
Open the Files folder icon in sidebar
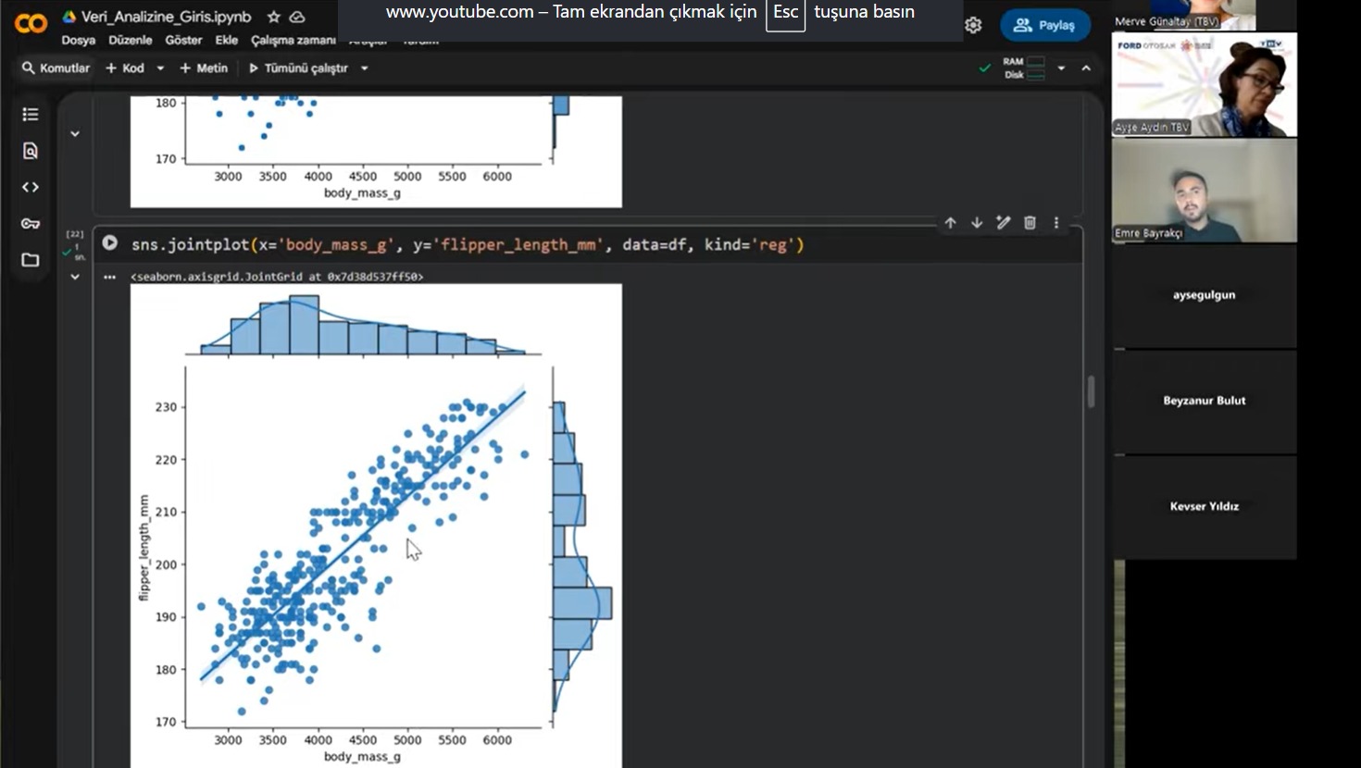(x=31, y=260)
